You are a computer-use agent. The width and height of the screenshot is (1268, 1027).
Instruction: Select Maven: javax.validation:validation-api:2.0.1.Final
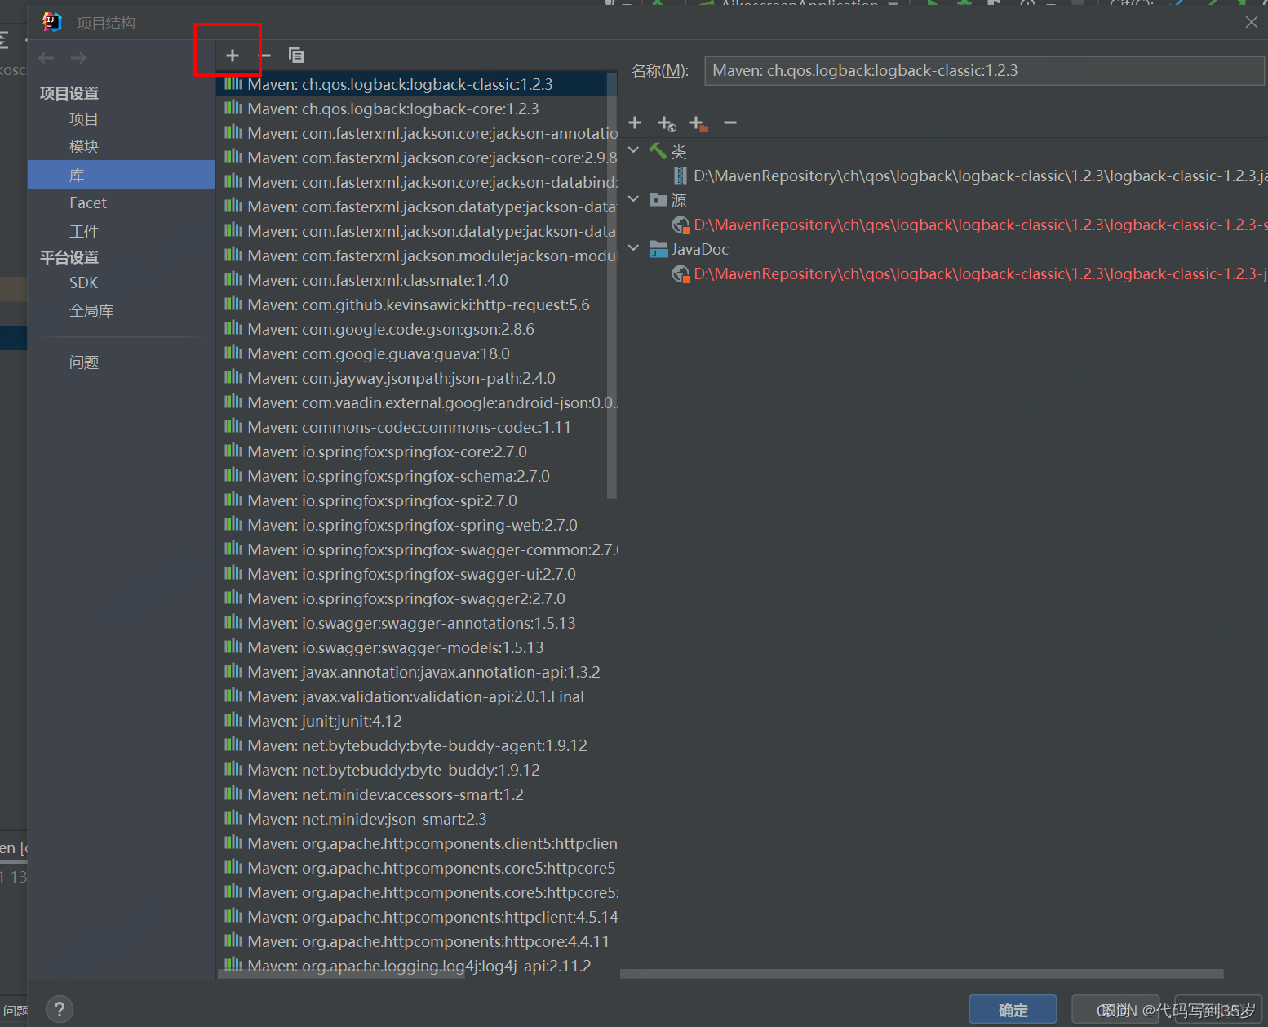[416, 696]
